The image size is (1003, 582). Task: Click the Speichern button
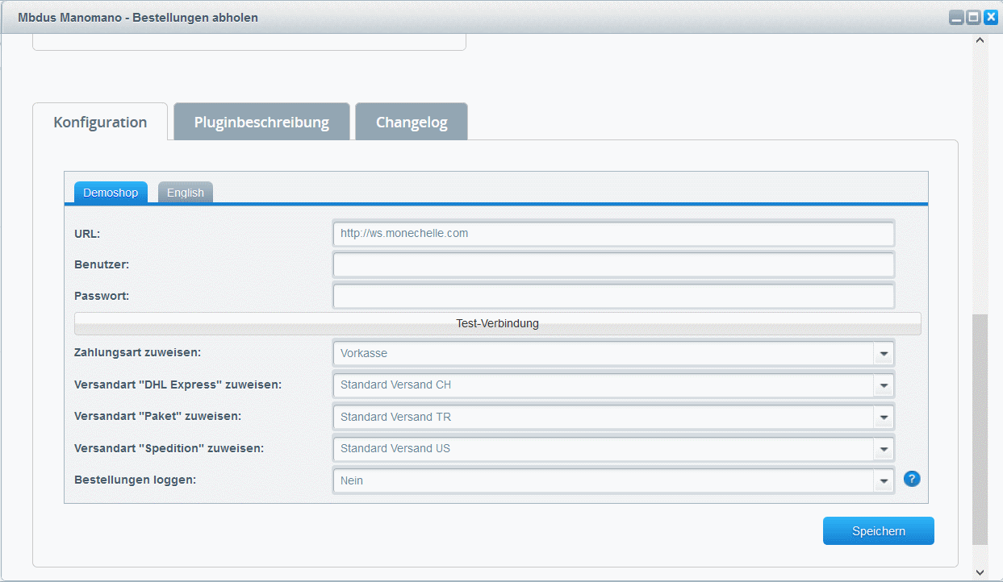(878, 531)
